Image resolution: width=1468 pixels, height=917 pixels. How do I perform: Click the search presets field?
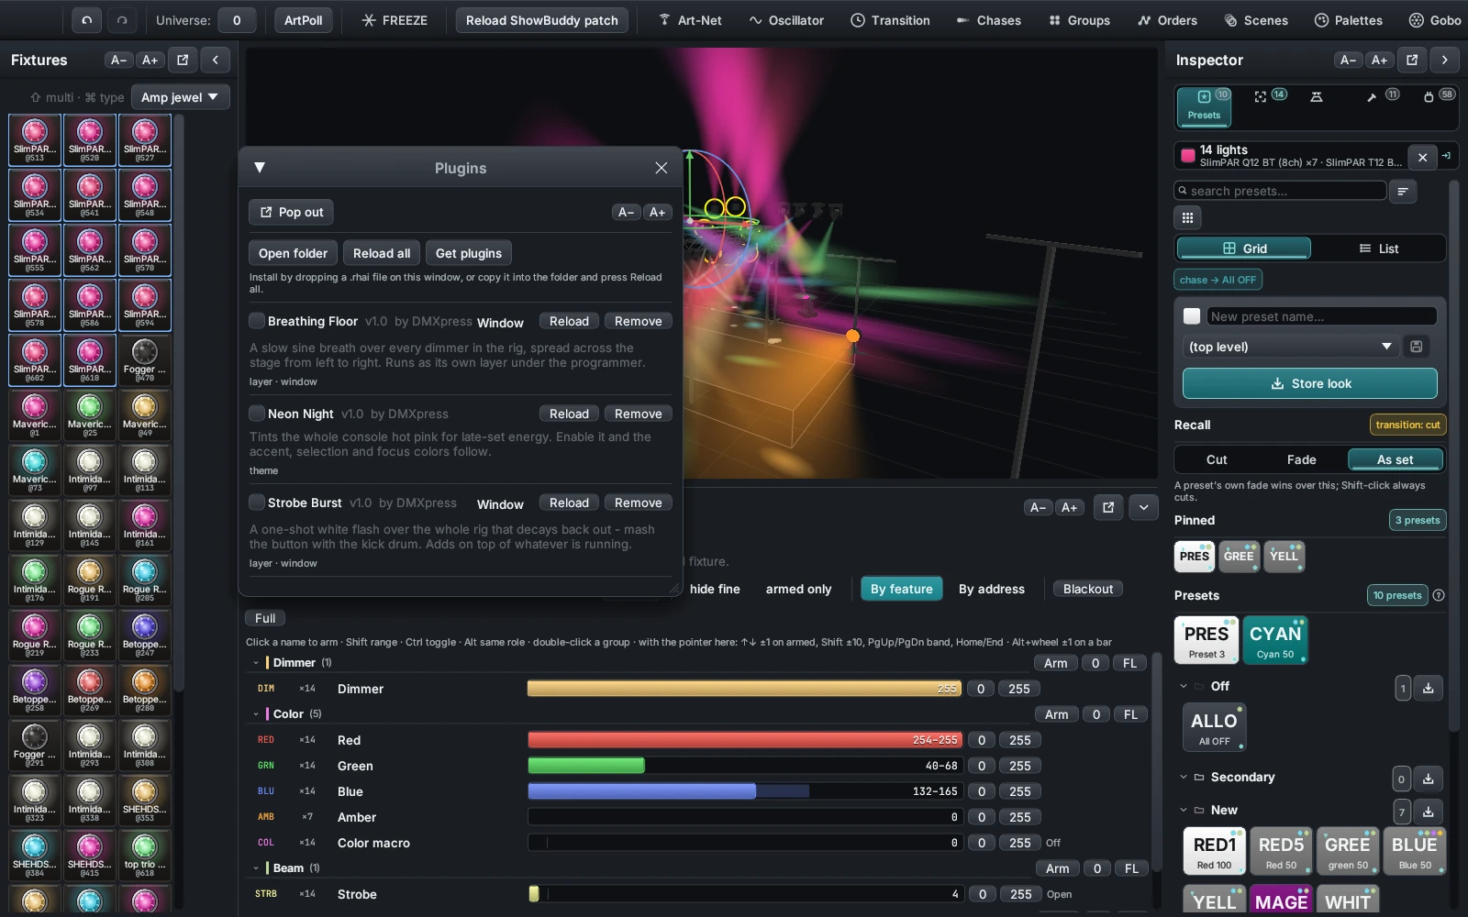coord(1280,191)
